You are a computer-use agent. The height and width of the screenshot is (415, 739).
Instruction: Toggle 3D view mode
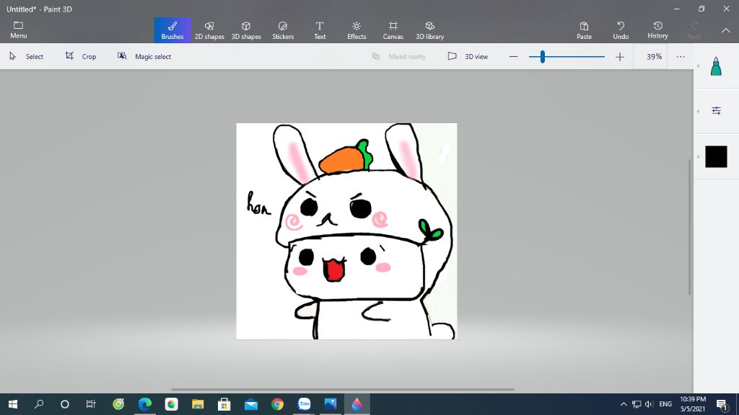point(468,56)
